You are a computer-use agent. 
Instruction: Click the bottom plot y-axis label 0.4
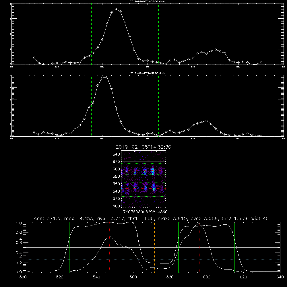click(19, 253)
